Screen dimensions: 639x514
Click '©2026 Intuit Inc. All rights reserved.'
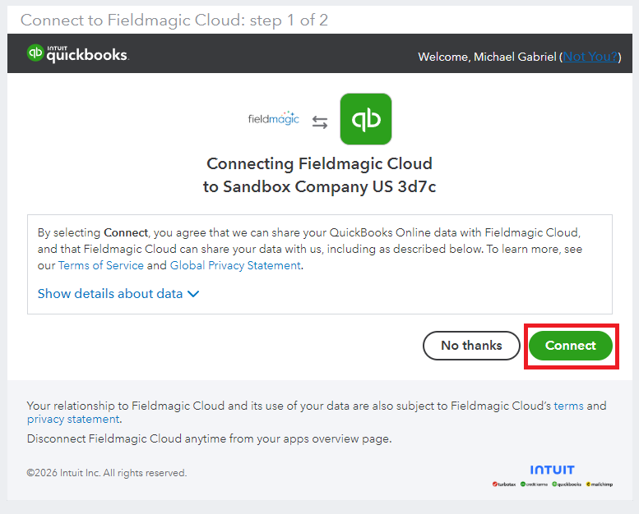pyautogui.click(x=107, y=473)
